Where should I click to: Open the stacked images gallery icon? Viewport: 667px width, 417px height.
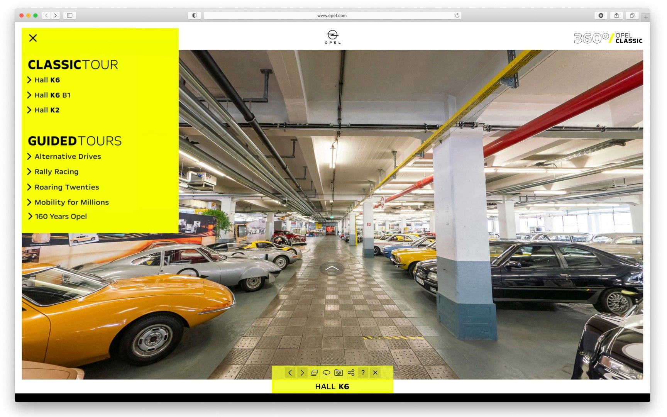coord(314,373)
